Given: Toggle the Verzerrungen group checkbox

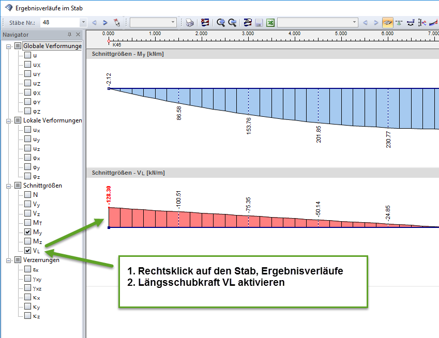Looking at the screenshot, I should pos(18,260).
